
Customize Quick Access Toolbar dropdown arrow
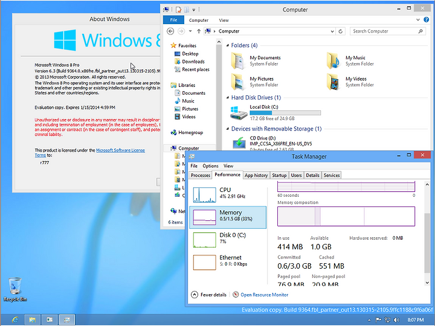tap(194, 10)
